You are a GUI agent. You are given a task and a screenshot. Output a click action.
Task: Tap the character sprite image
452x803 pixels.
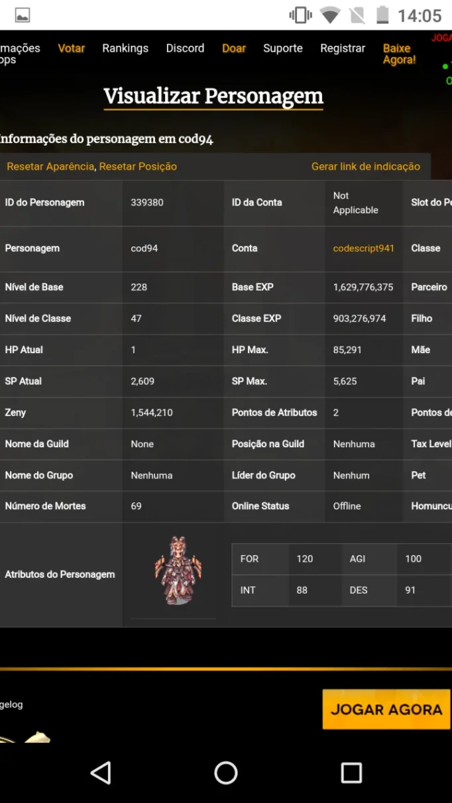pyautogui.click(x=177, y=570)
